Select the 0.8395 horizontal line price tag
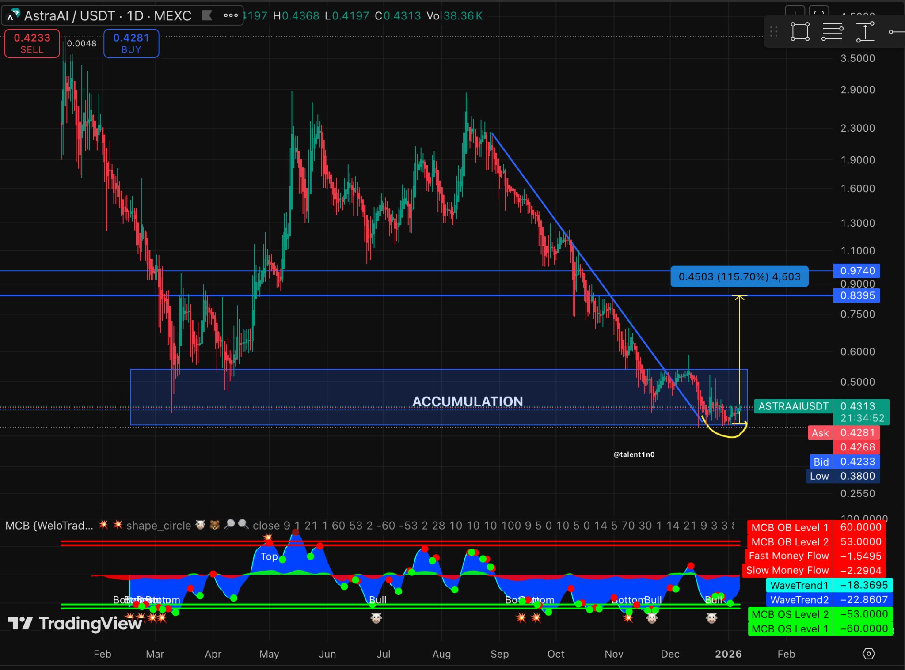 (x=856, y=295)
